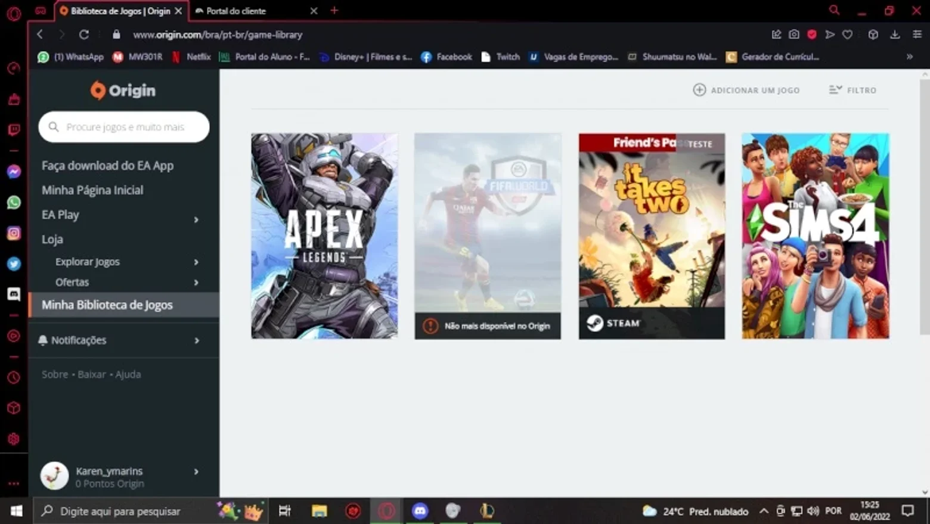Open Twitter in the Opera sidebar
Viewport: 930px width, 524px height.
coord(14,263)
